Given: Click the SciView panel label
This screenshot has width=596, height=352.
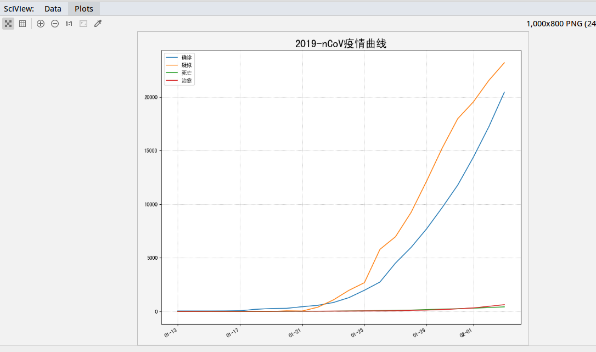Looking at the screenshot, I should [19, 8].
